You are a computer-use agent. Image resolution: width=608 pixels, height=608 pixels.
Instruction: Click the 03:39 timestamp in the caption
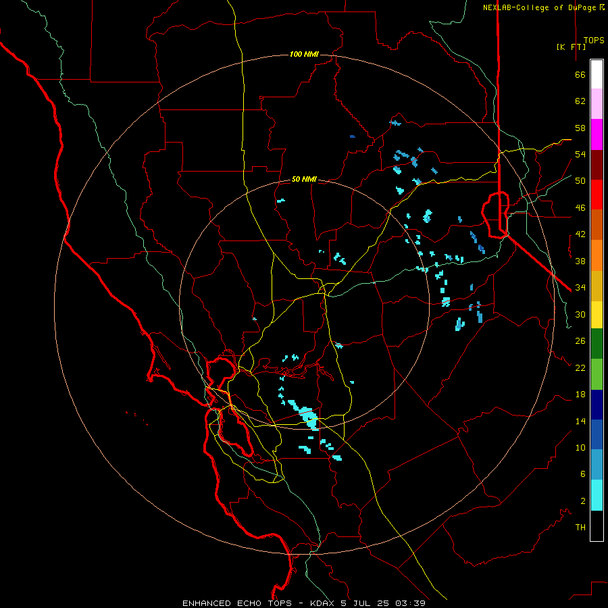coord(410,603)
